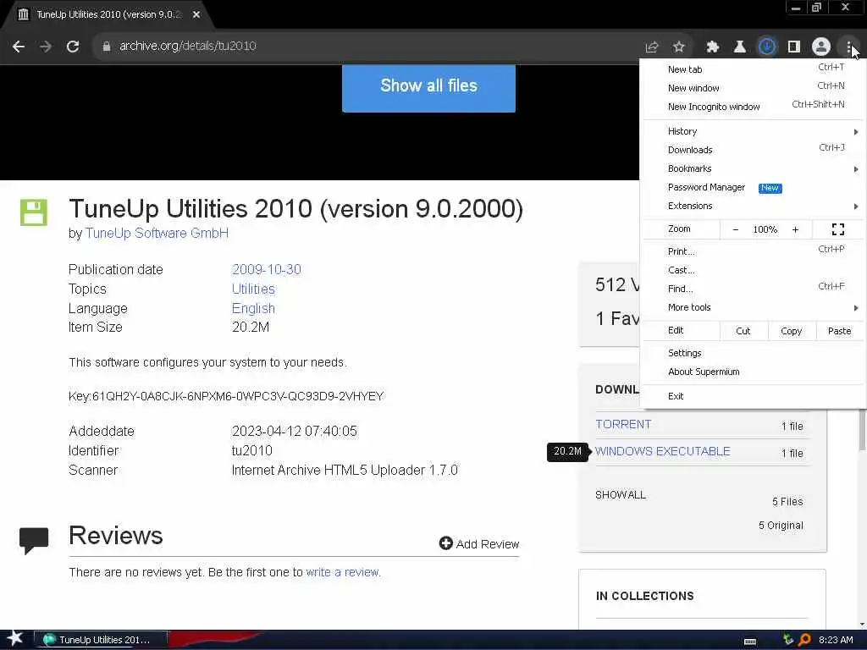Open the taskbar start star icon
867x650 pixels.
tap(15, 639)
